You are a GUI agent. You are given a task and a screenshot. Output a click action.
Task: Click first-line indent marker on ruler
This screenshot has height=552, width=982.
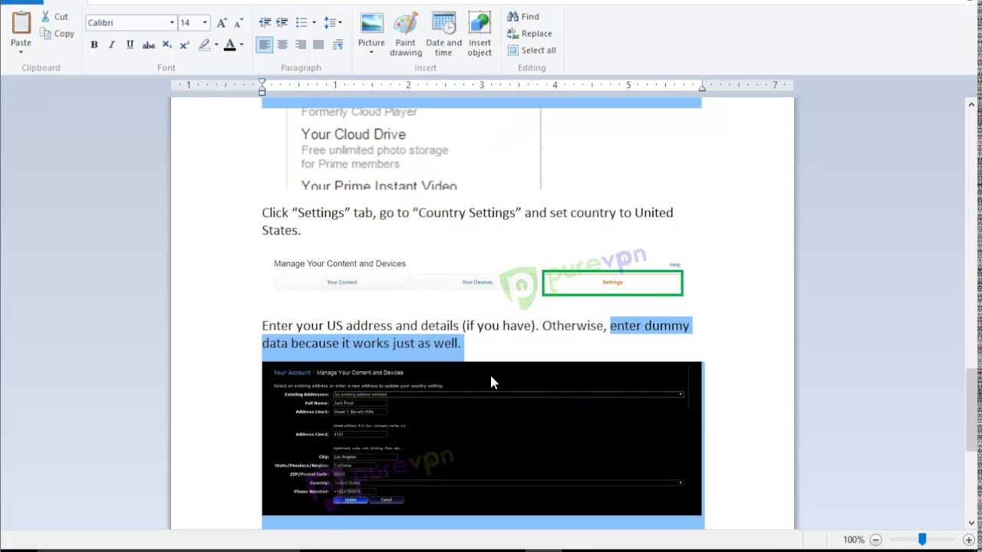[x=262, y=81]
